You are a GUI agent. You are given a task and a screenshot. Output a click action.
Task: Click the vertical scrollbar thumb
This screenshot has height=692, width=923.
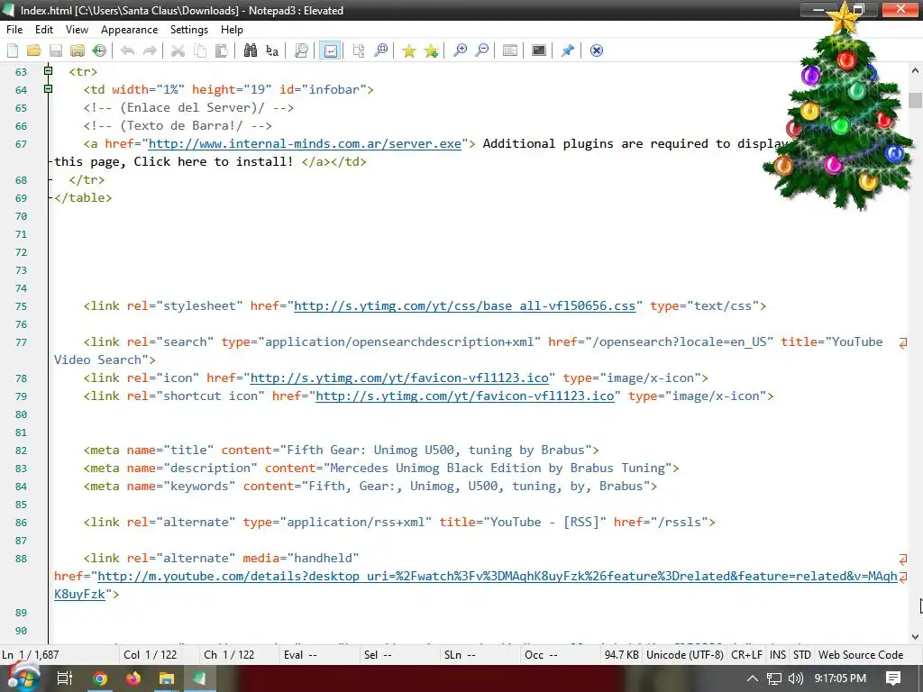[x=915, y=100]
